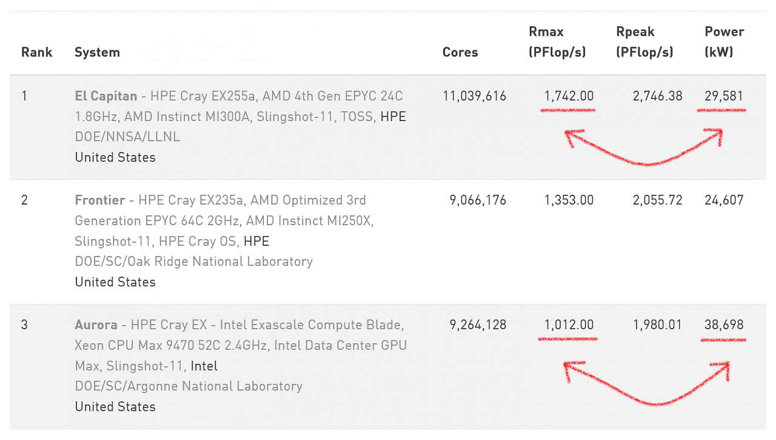This screenshot has height=440, width=776.
Task: Click HPE manufacturer in the El Capitan row
Action: click(x=393, y=116)
